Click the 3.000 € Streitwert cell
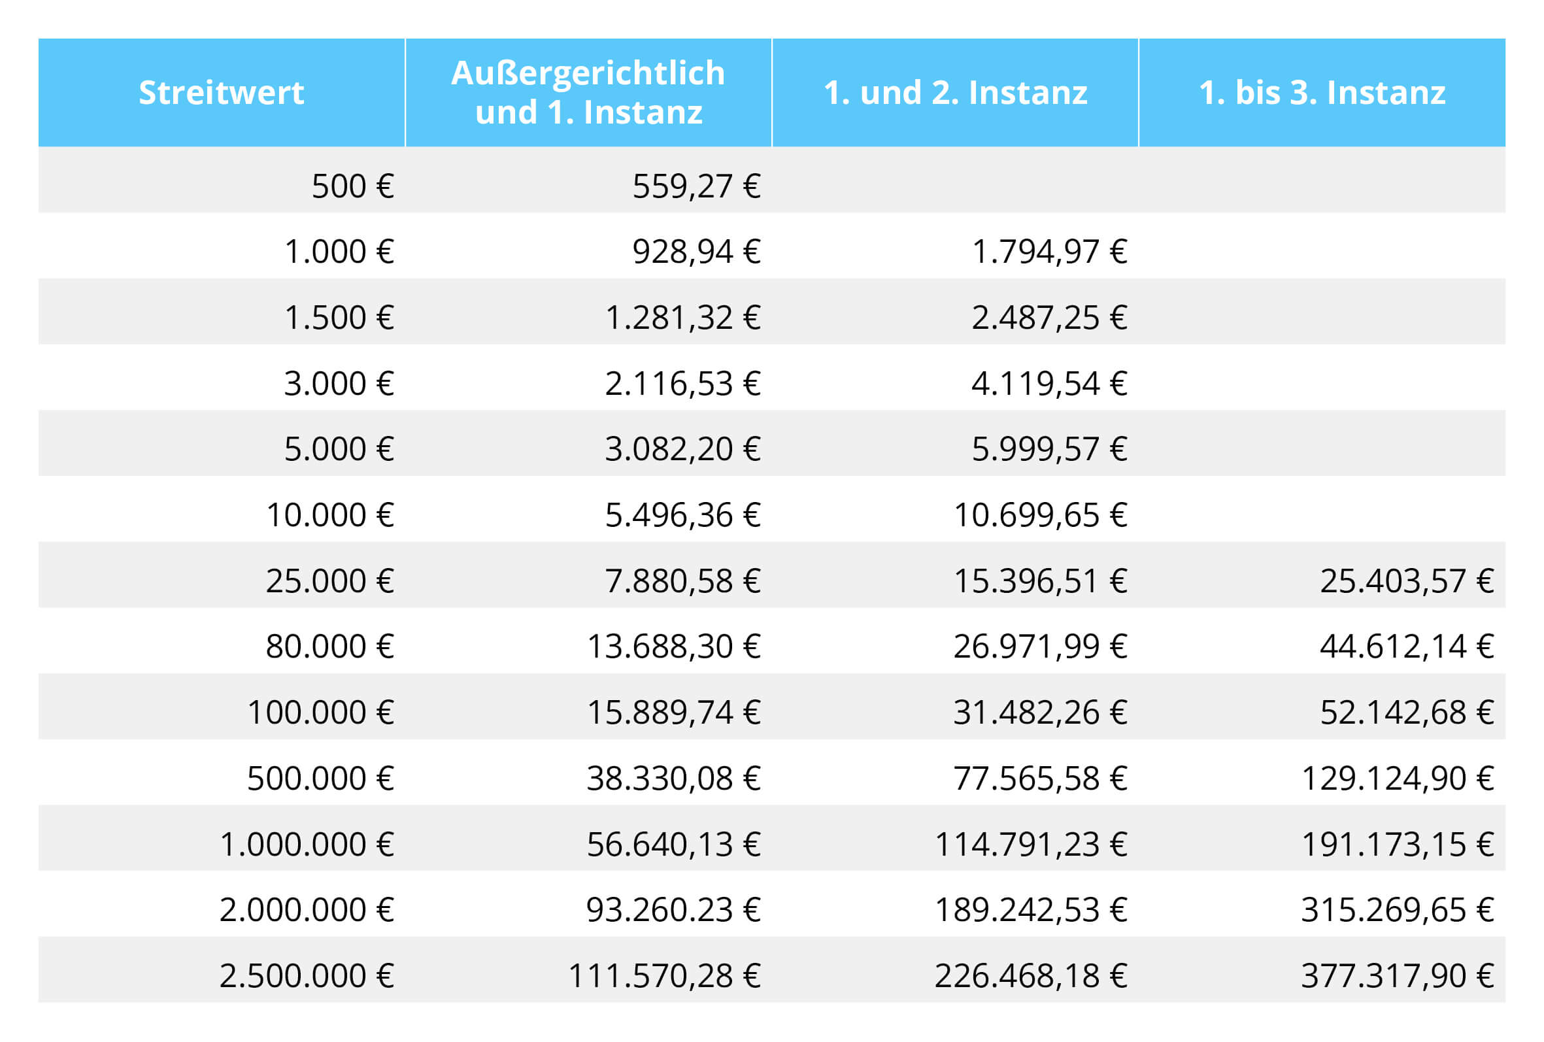 [339, 384]
